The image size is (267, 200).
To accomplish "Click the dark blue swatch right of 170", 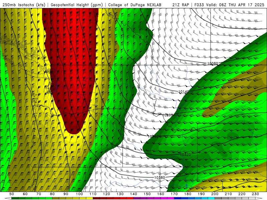I will [178, 198].
